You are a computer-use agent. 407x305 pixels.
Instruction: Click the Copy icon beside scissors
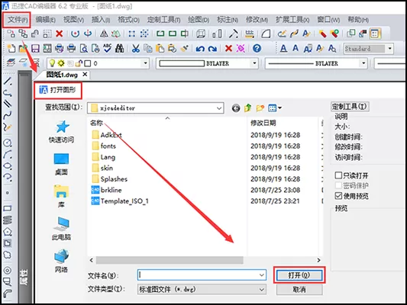coord(148,49)
